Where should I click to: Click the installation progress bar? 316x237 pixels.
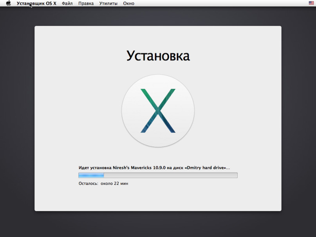click(158, 175)
